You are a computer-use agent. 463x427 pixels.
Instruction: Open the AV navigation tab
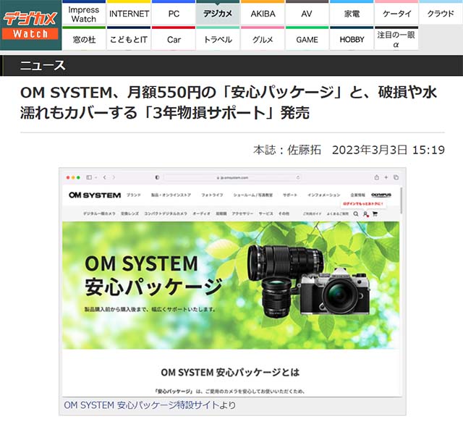click(307, 14)
